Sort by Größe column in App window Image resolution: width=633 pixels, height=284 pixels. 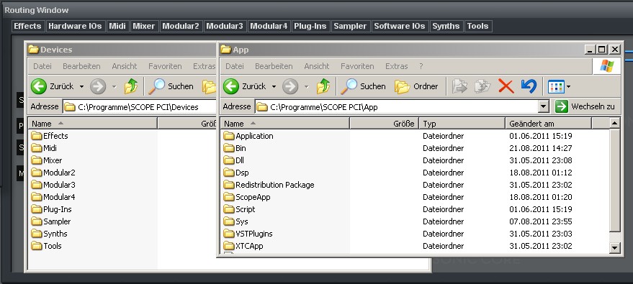click(385, 124)
